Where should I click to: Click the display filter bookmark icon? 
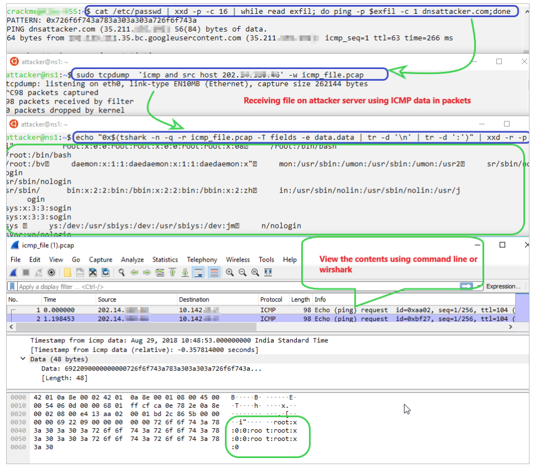[x=12, y=287]
